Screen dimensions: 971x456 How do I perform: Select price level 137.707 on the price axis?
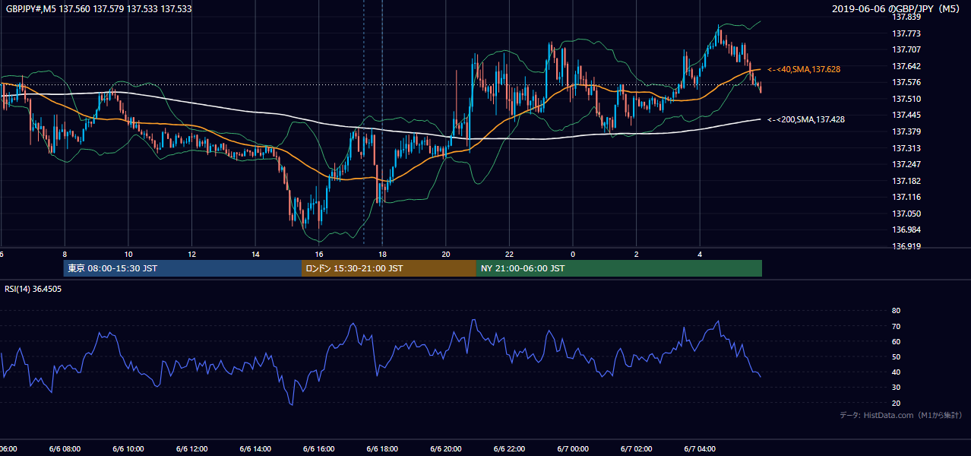[906, 49]
